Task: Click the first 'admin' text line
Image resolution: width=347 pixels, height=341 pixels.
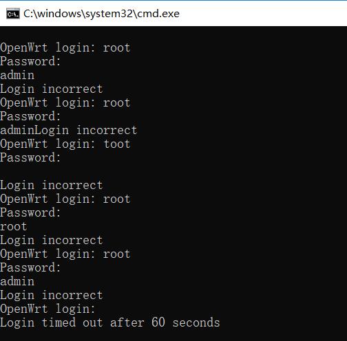Action: pyautogui.click(x=17, y=75)
